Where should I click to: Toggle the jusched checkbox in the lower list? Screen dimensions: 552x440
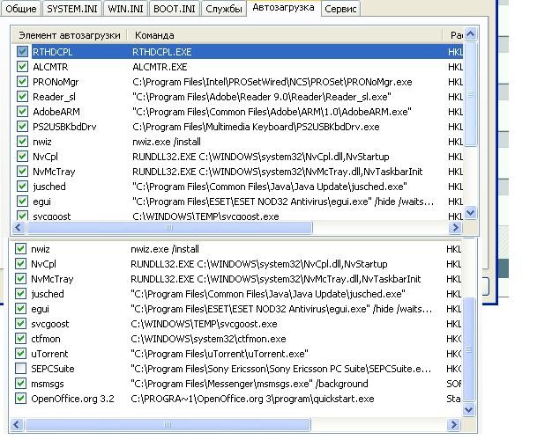(21, 294)
